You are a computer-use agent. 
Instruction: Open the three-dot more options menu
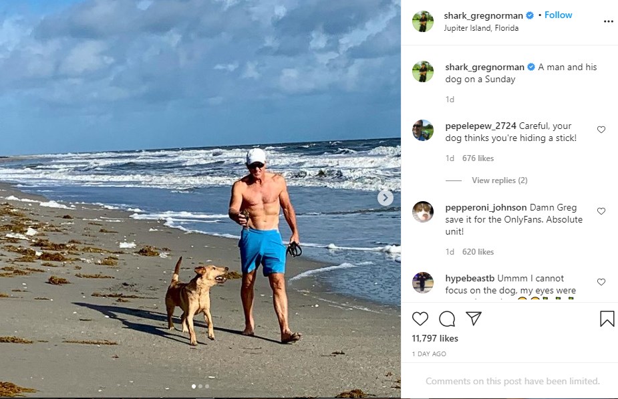[x=608, y=21]
